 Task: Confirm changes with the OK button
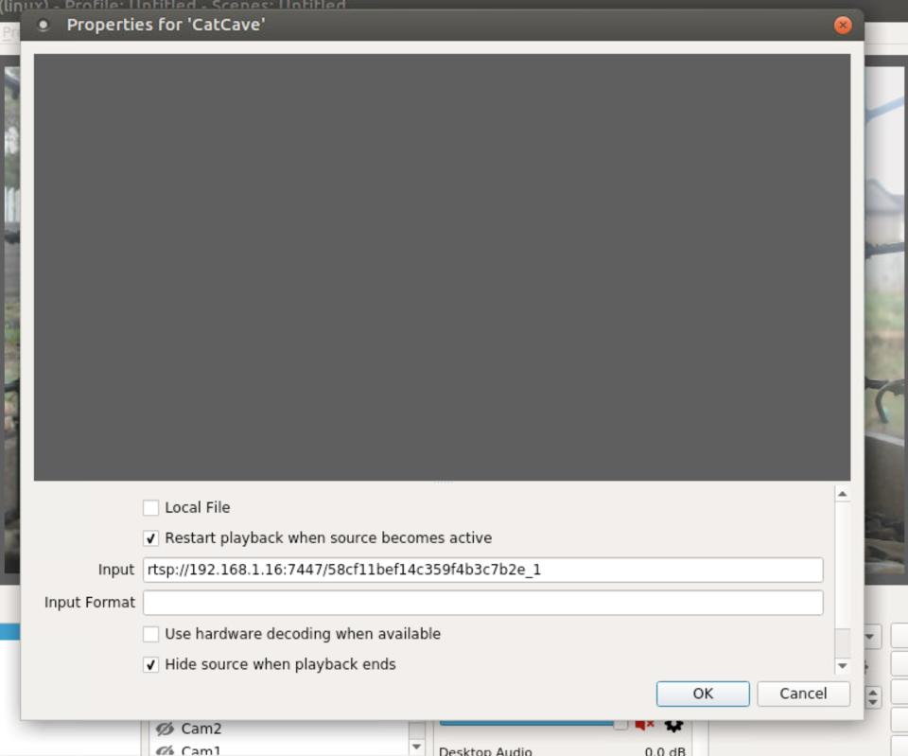703,694
